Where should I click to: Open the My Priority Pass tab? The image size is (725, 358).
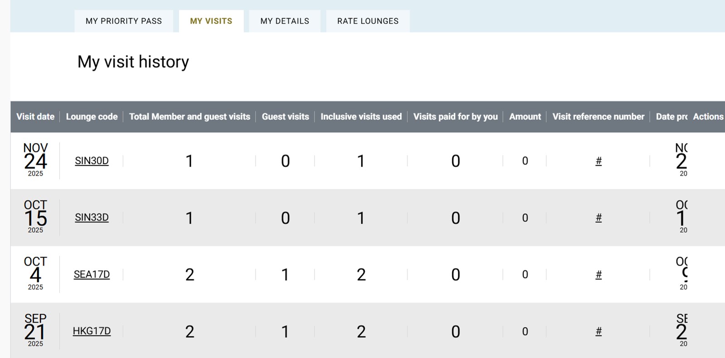124,21
